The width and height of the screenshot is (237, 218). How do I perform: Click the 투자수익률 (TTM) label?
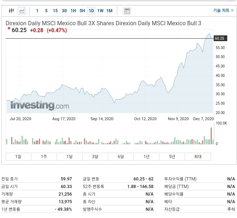point(180,179)
